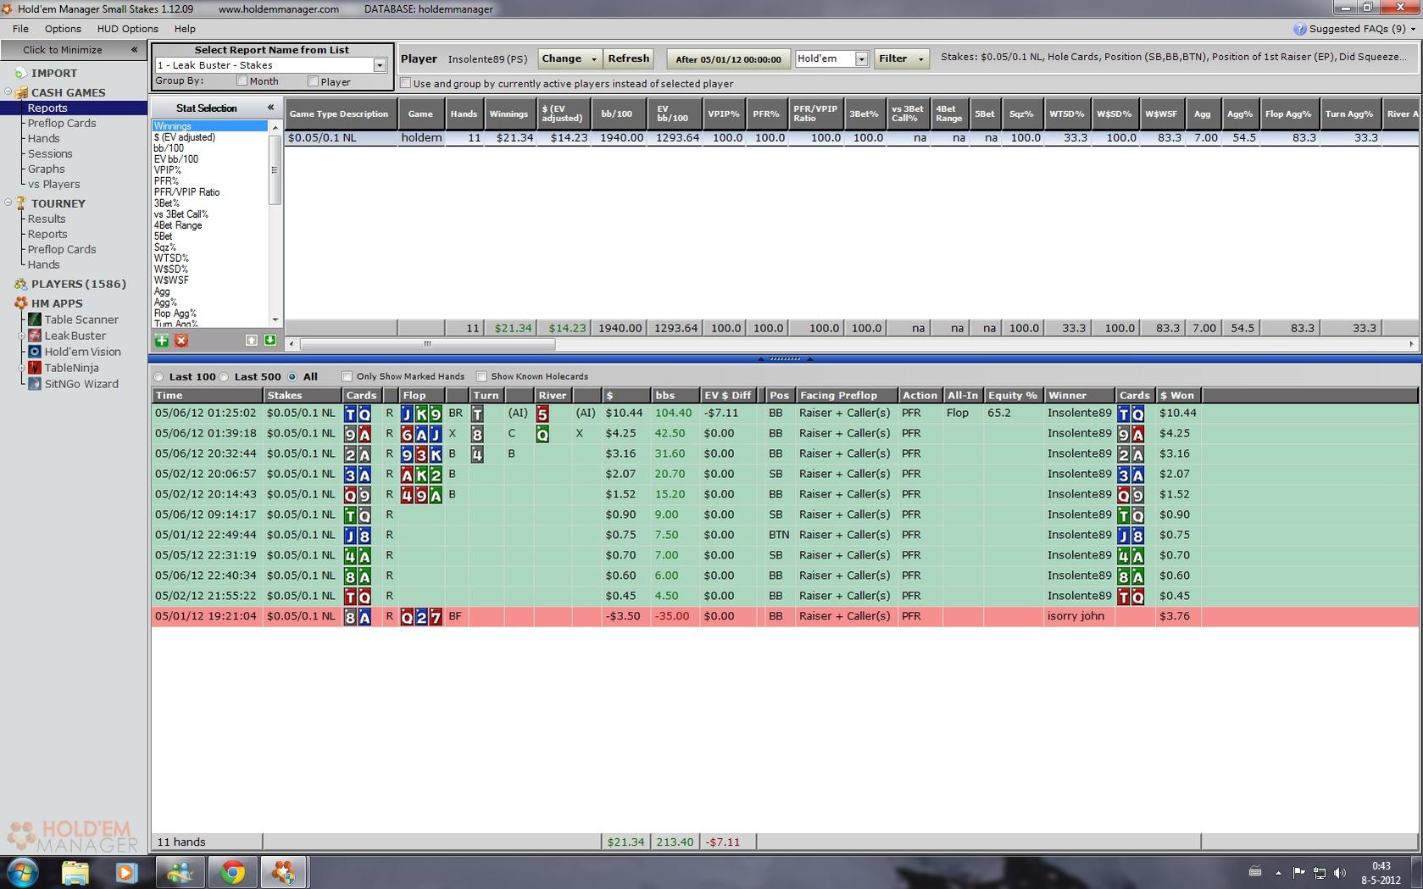The width and height of the screenshot is (1423, 889).
Task: Expand the LeakBuster tree node
Action: coord(22,336)
